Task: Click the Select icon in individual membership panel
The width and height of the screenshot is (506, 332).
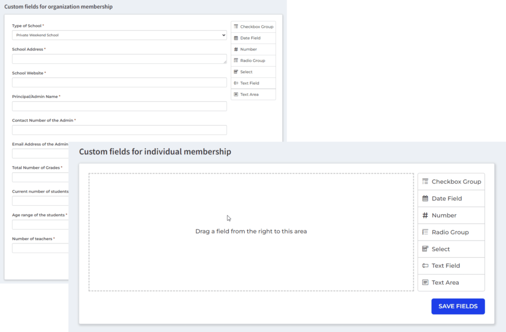Action: click(425, 249)
